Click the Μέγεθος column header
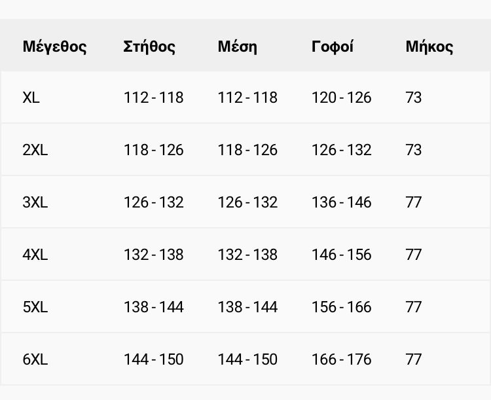 click(54, 46)
